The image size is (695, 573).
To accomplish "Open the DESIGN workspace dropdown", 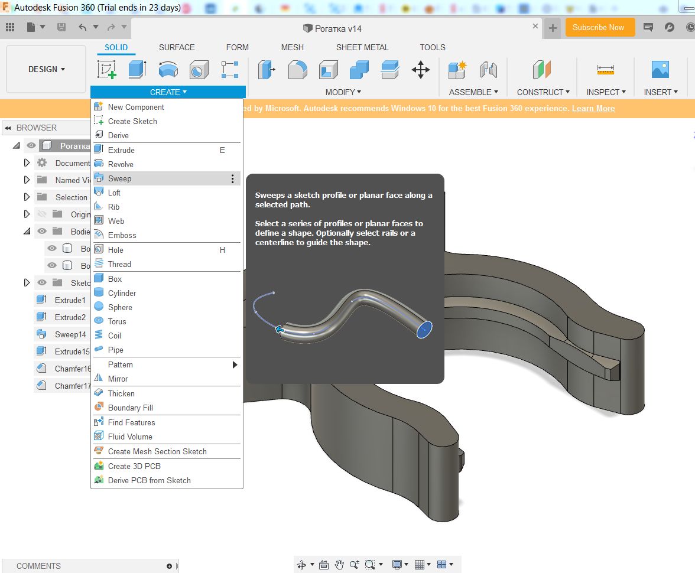I will point(46,69).
